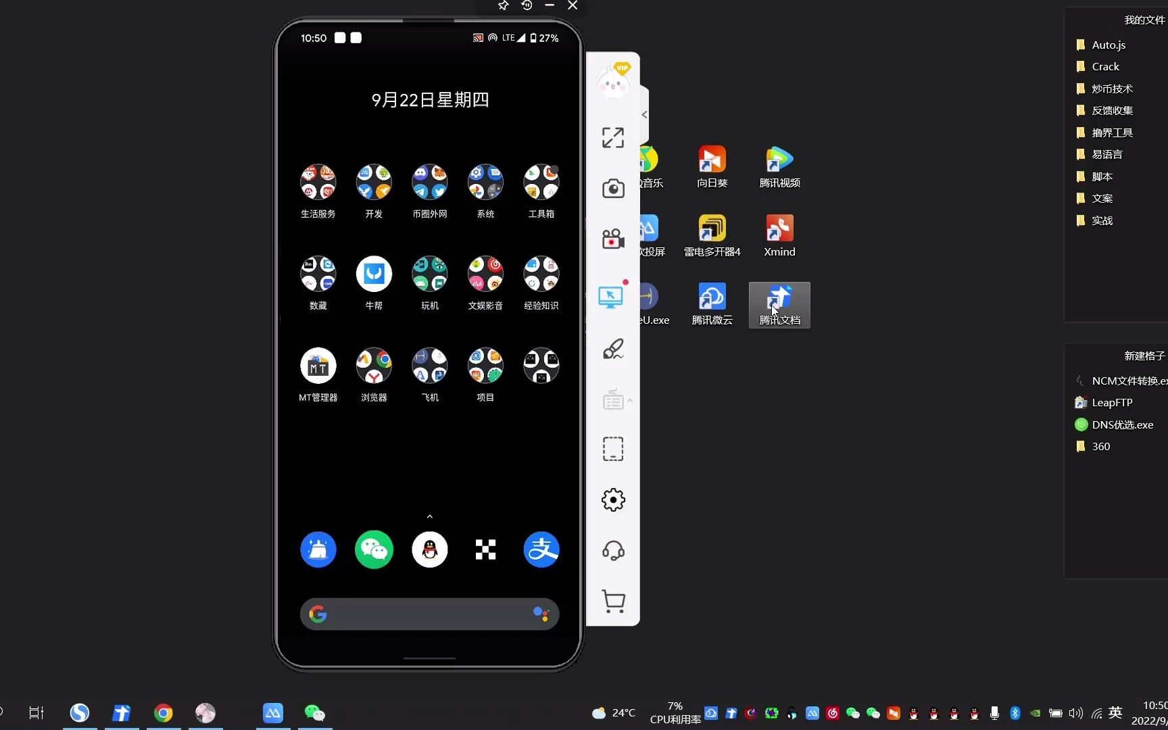Select the 易语言 folder
This screenshot has height=730, width=1168.
[x=1099, y=154]
